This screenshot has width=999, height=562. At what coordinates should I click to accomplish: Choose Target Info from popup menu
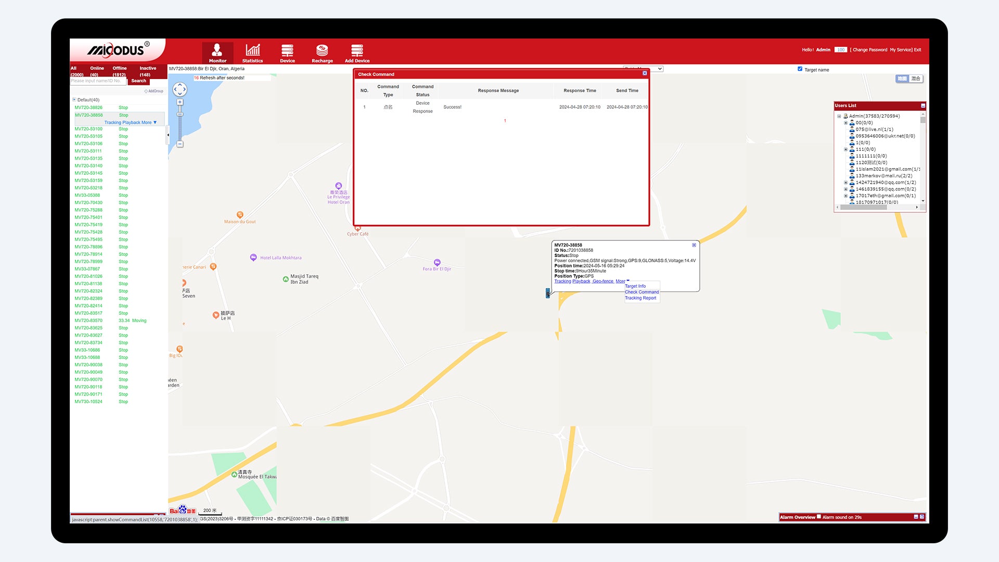pyautogui.click(x=635, y=286)
